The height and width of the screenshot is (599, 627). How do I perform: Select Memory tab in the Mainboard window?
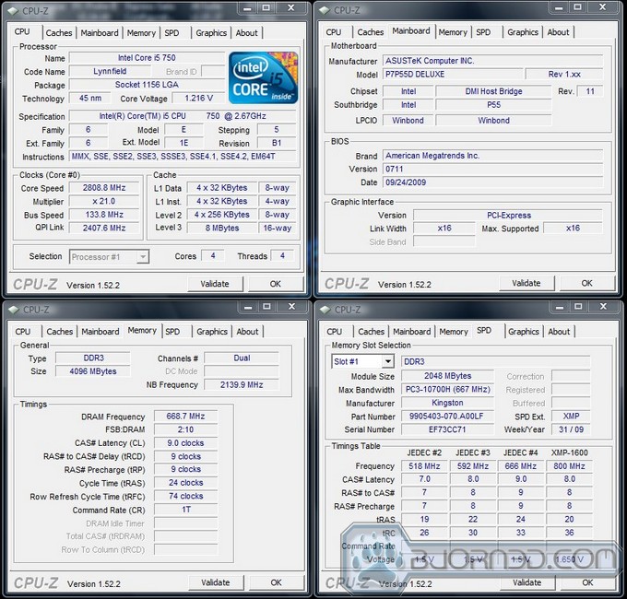[453, 32]
